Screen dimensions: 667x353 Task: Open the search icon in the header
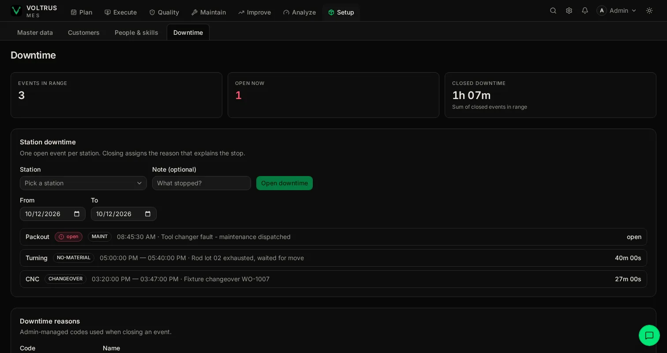tap(553, 11)
